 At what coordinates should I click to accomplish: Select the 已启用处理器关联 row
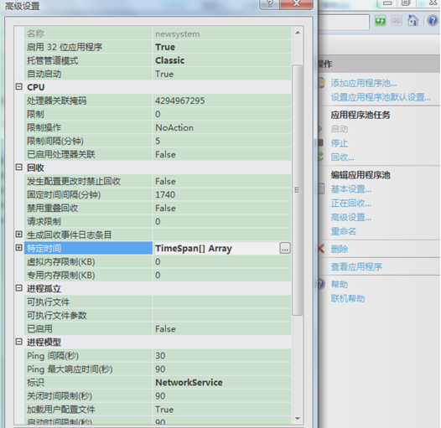click(158, 154)
